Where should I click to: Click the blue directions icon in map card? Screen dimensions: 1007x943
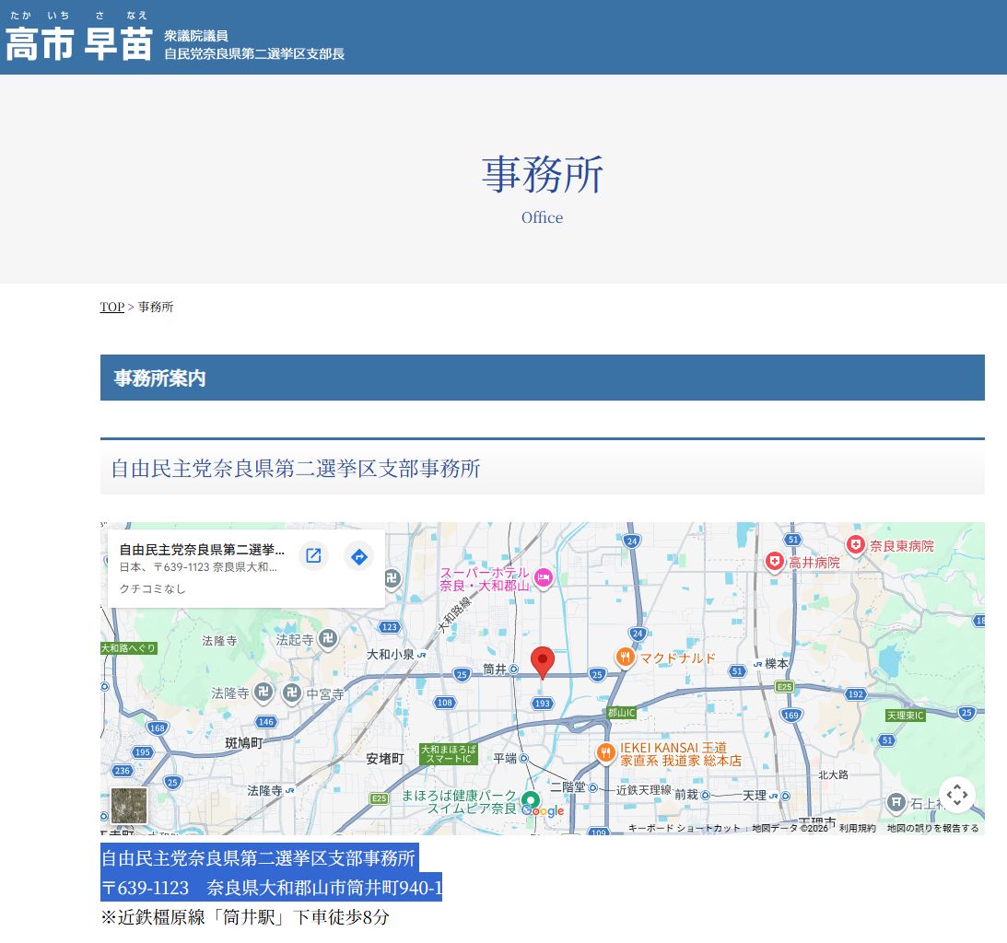(359, 556)
